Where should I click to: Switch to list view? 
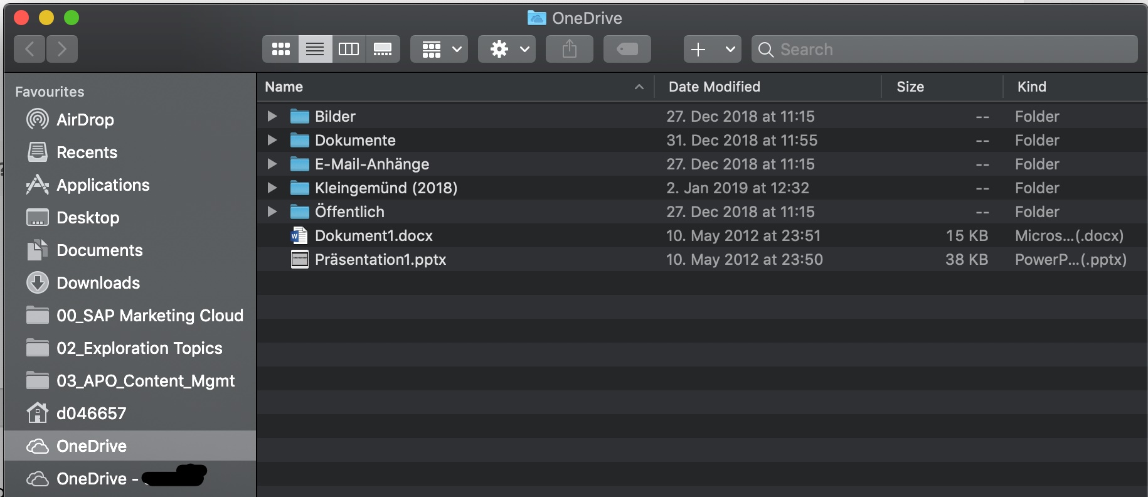click(x=315, y=49)
